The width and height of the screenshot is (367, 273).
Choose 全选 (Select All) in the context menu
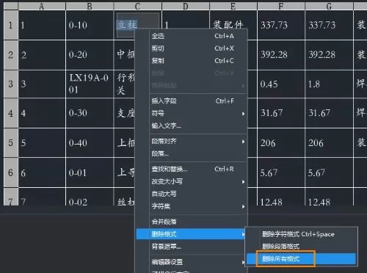pyautogui.click(x=192, y=36)
